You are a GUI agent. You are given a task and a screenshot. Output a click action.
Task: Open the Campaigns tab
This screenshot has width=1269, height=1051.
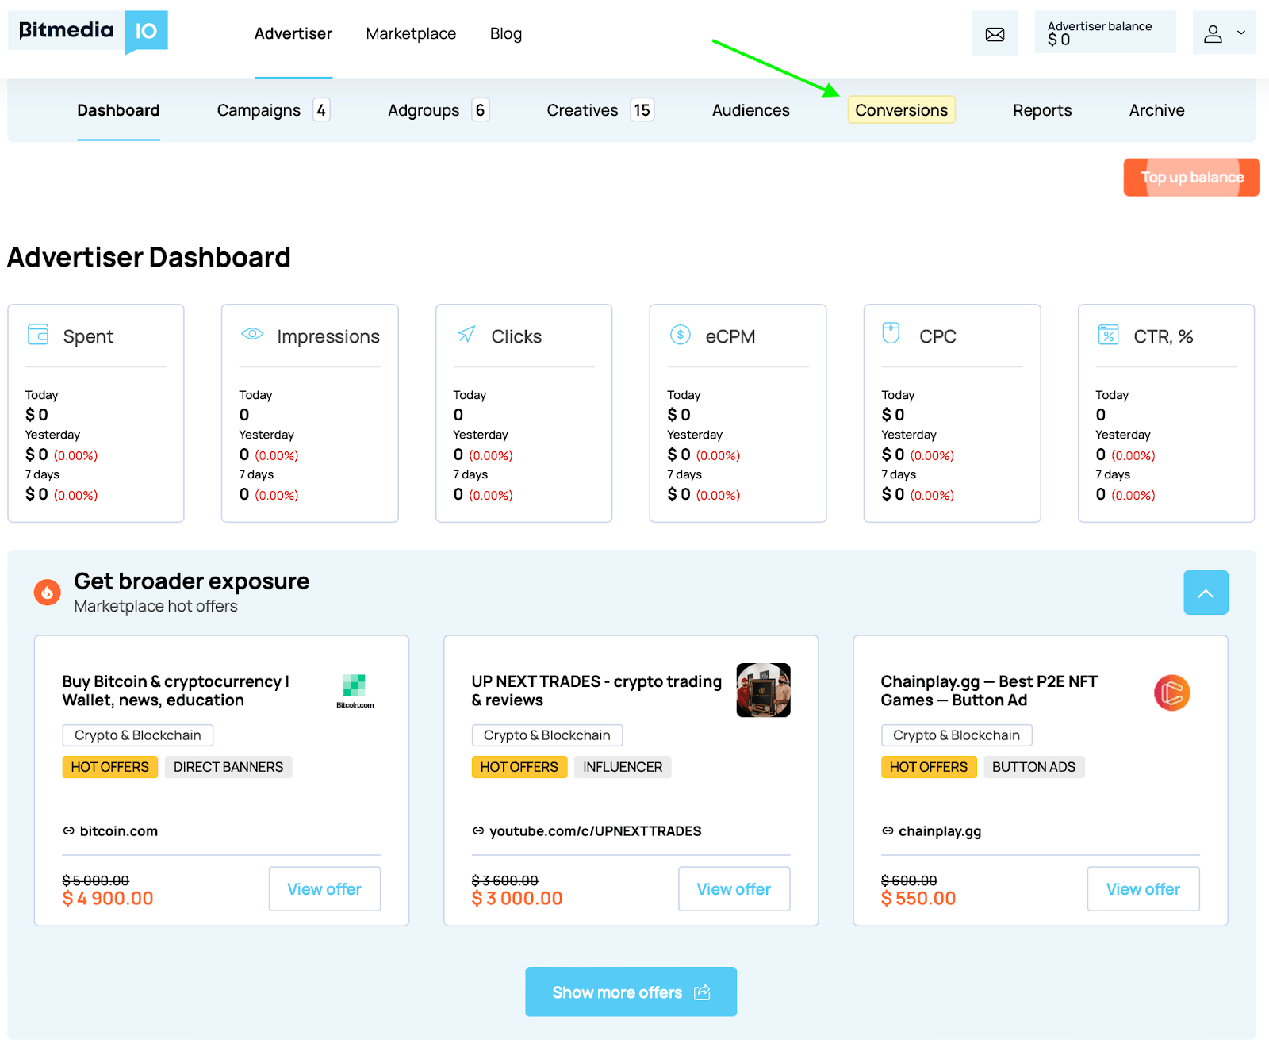[259, 110]
